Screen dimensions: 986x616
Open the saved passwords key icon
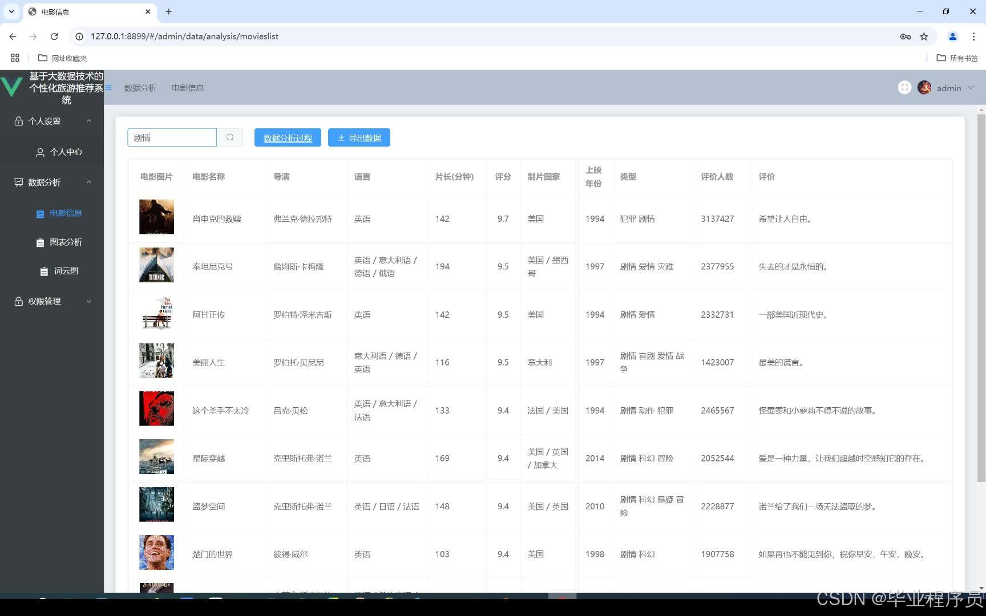coord(905,37)
